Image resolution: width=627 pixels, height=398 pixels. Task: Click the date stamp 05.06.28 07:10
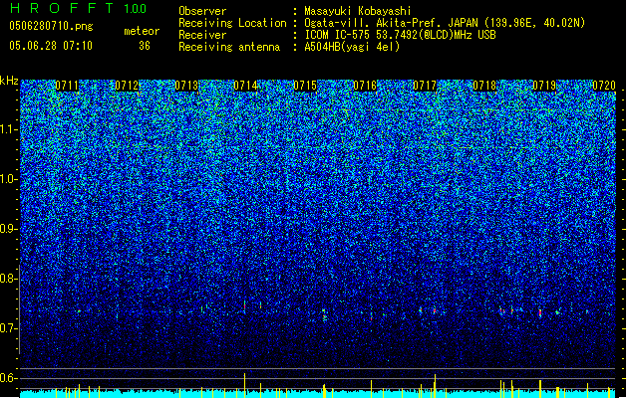pos(51,46)
